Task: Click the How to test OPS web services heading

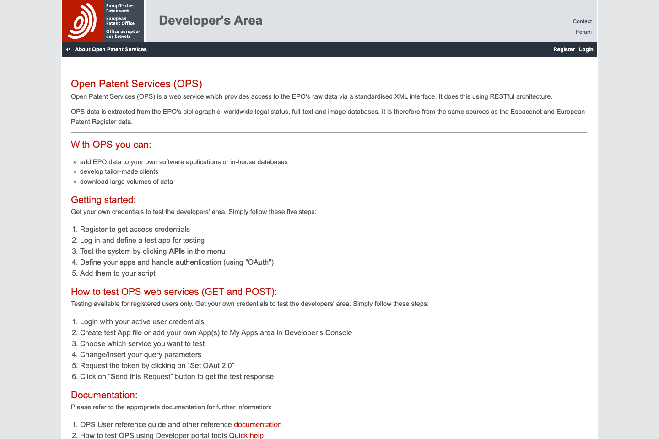Action: click(x=173, y=291)
